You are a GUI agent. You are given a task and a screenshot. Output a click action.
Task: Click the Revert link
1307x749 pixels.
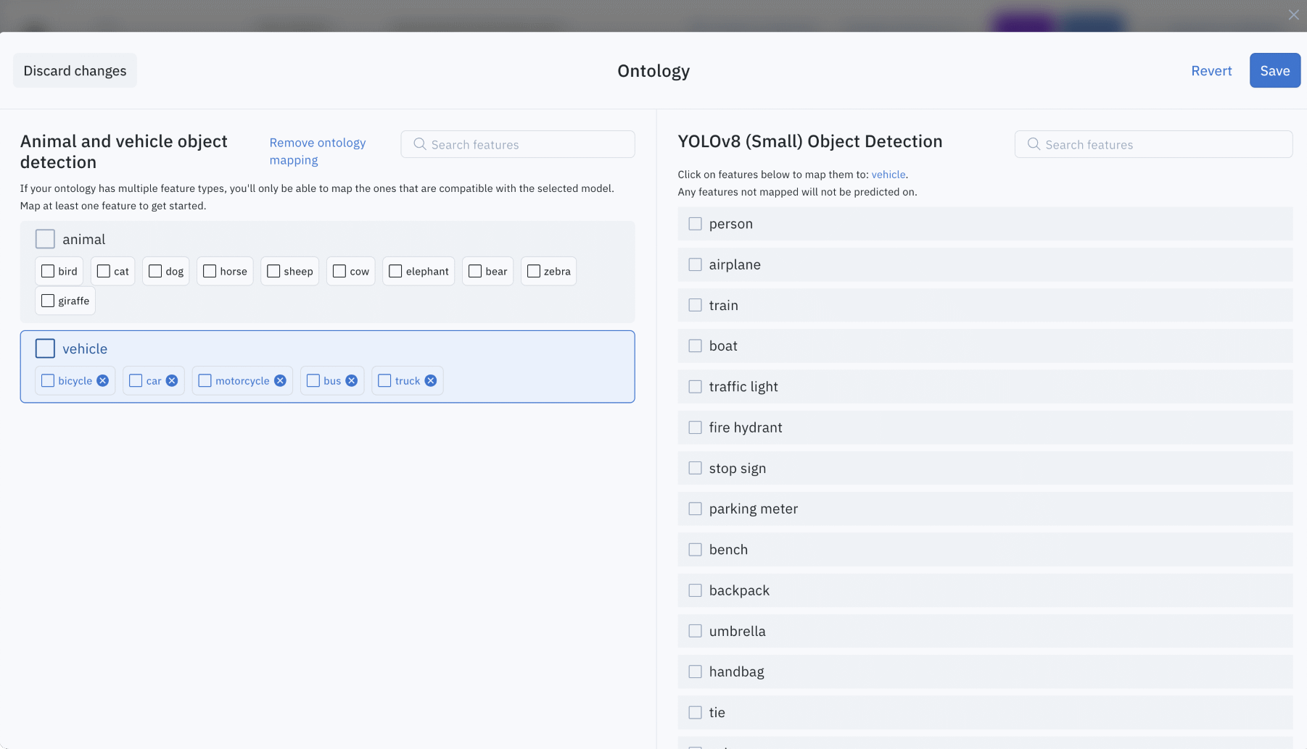coord(1211,70)
